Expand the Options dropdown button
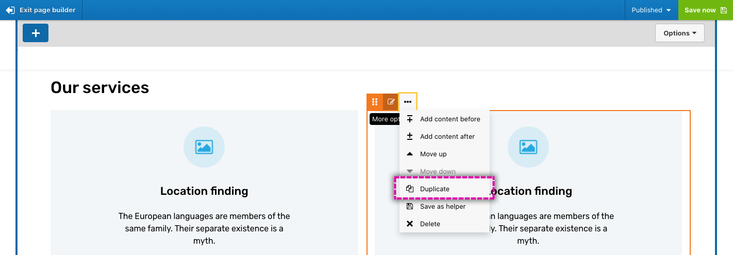The image size is (733, 255). coord(679,33)
